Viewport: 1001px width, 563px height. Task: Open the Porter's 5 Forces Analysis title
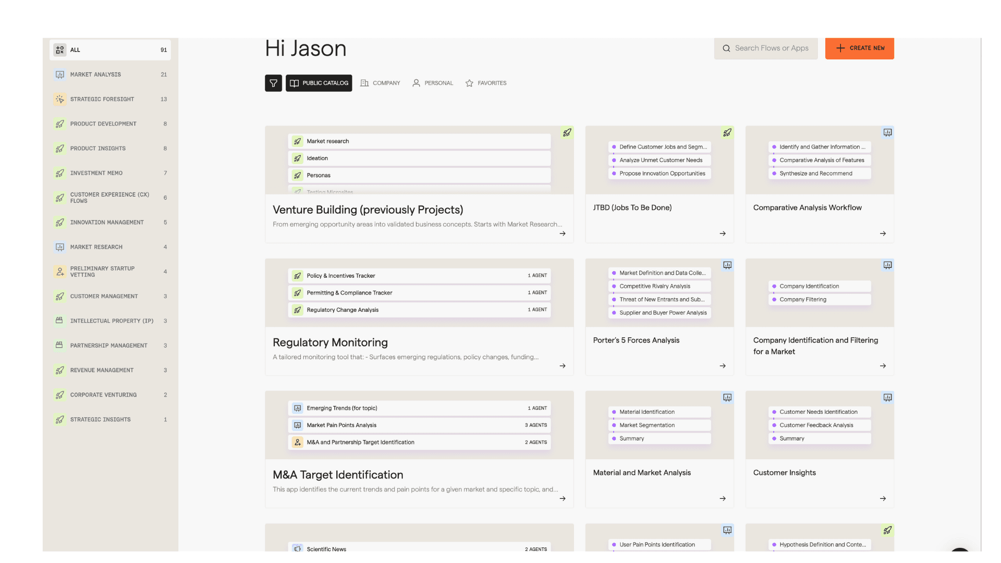click(636, 340)
